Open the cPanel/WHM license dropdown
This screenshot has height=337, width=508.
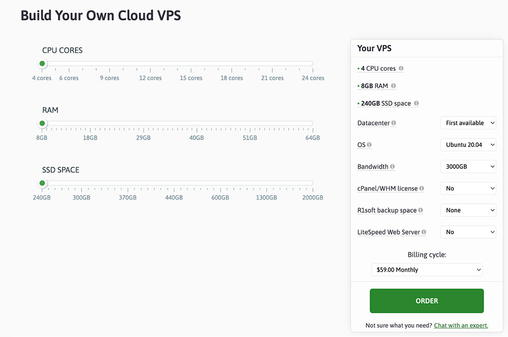(468, 189)
